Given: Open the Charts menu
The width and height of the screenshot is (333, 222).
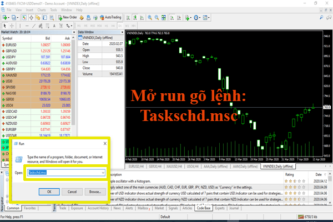Looking at the screenshot, I should tap(42, 10).
